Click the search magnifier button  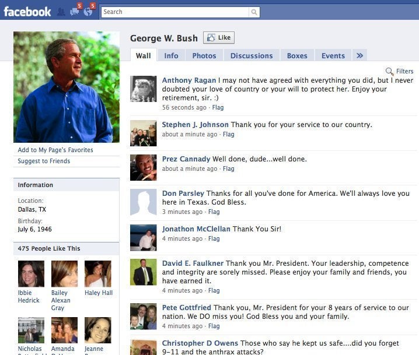tap(254, 12)
